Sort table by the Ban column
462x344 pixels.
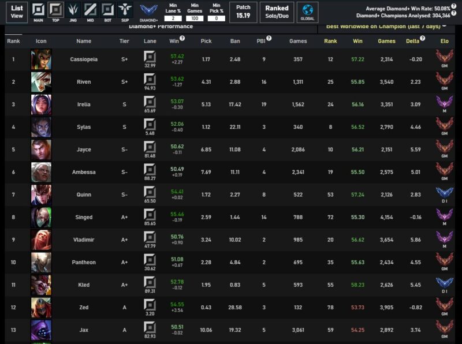(x=234, y=41)
